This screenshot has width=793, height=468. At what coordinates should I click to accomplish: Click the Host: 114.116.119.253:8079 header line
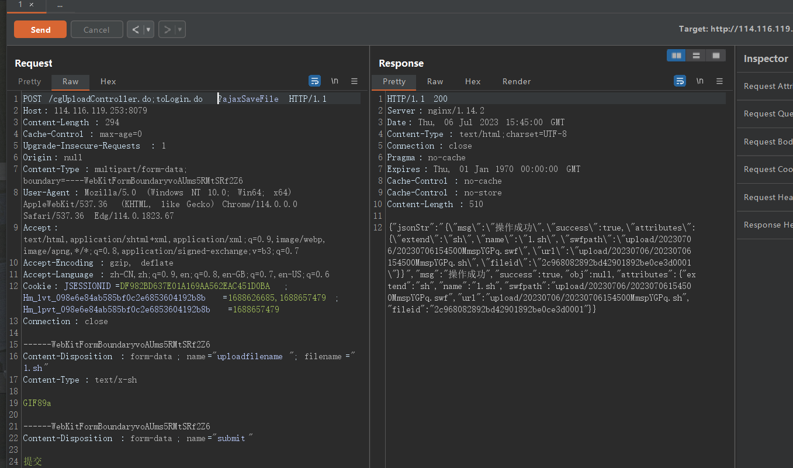click(x=85, y=111)
